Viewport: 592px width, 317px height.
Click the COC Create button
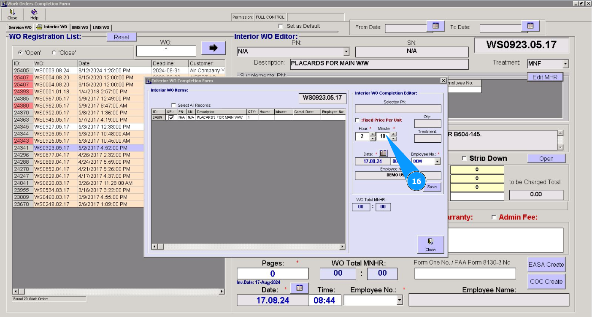pyautogui.click(x=546, y=282)
